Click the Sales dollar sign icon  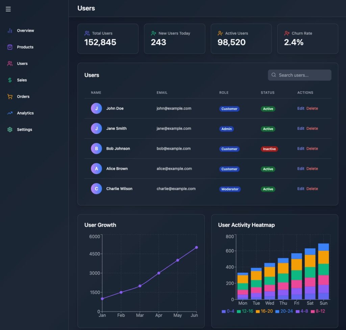tap(10, 80)
